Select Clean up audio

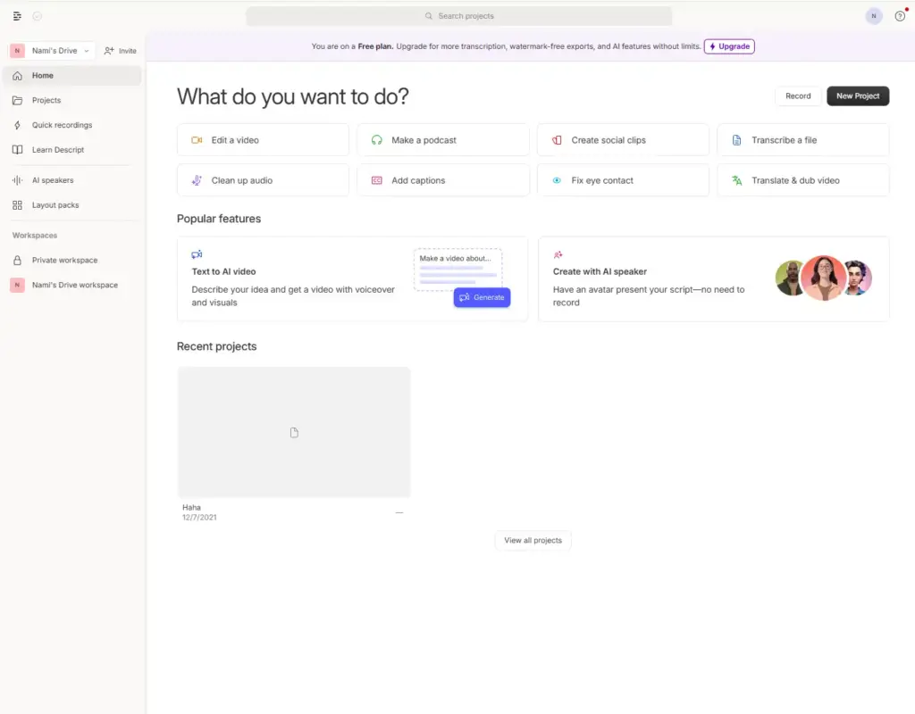tap(264, 180)
